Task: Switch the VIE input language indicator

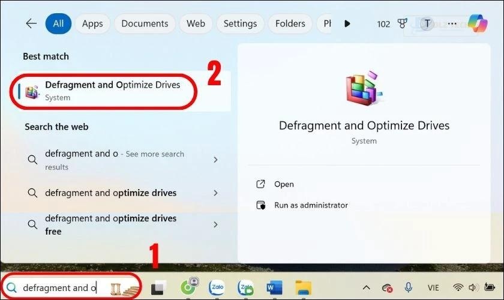Action: [433, 288]
